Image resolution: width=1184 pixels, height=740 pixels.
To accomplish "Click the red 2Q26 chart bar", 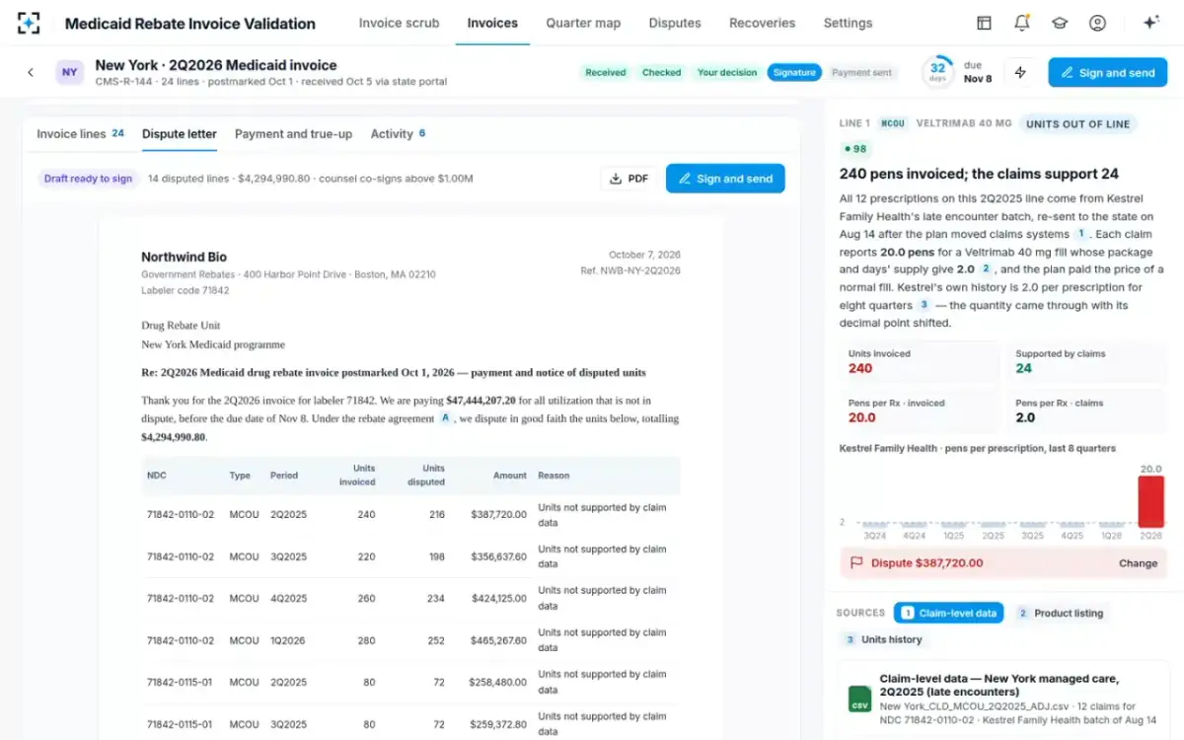I will (x=1150, y=502).
